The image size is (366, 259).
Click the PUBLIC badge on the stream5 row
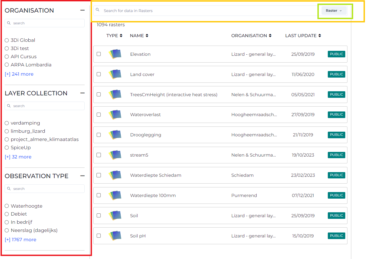pos(337,155)
